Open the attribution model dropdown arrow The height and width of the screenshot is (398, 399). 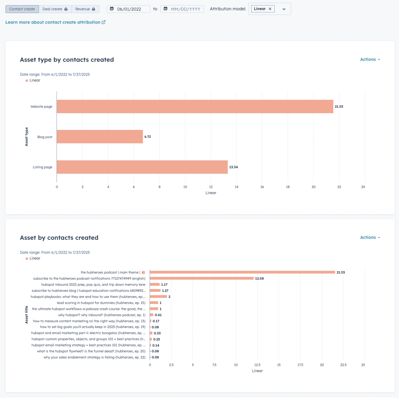pos(284,9)
